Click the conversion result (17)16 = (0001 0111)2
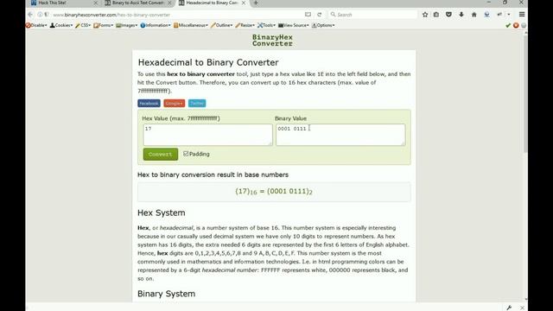This screenshot has width=553, height=311. click(274, 192)
